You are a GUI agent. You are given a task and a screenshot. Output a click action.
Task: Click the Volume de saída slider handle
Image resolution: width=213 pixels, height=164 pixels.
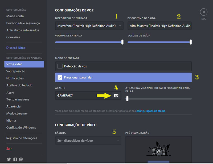(x=191, y=42)
